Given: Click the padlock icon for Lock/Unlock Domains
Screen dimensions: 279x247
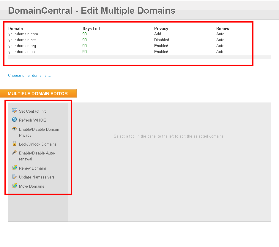Looking at the screenshot, I should [x=15, y=144].
